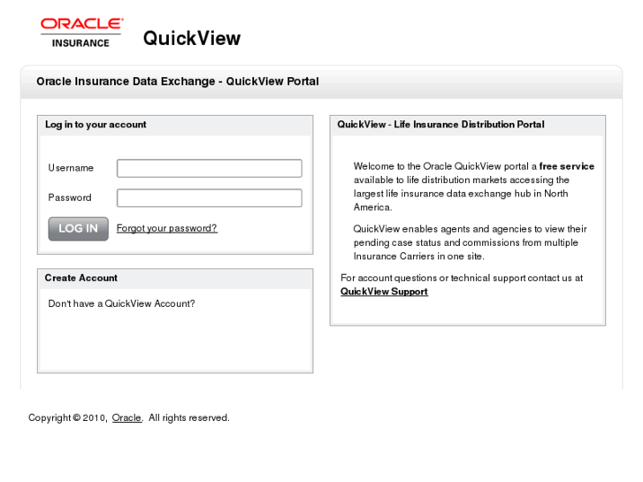This screenshot has width=643, height=482.
Task: Click the Oracle Insurance Data Exchange portal heading
Action: coord(178,81)
